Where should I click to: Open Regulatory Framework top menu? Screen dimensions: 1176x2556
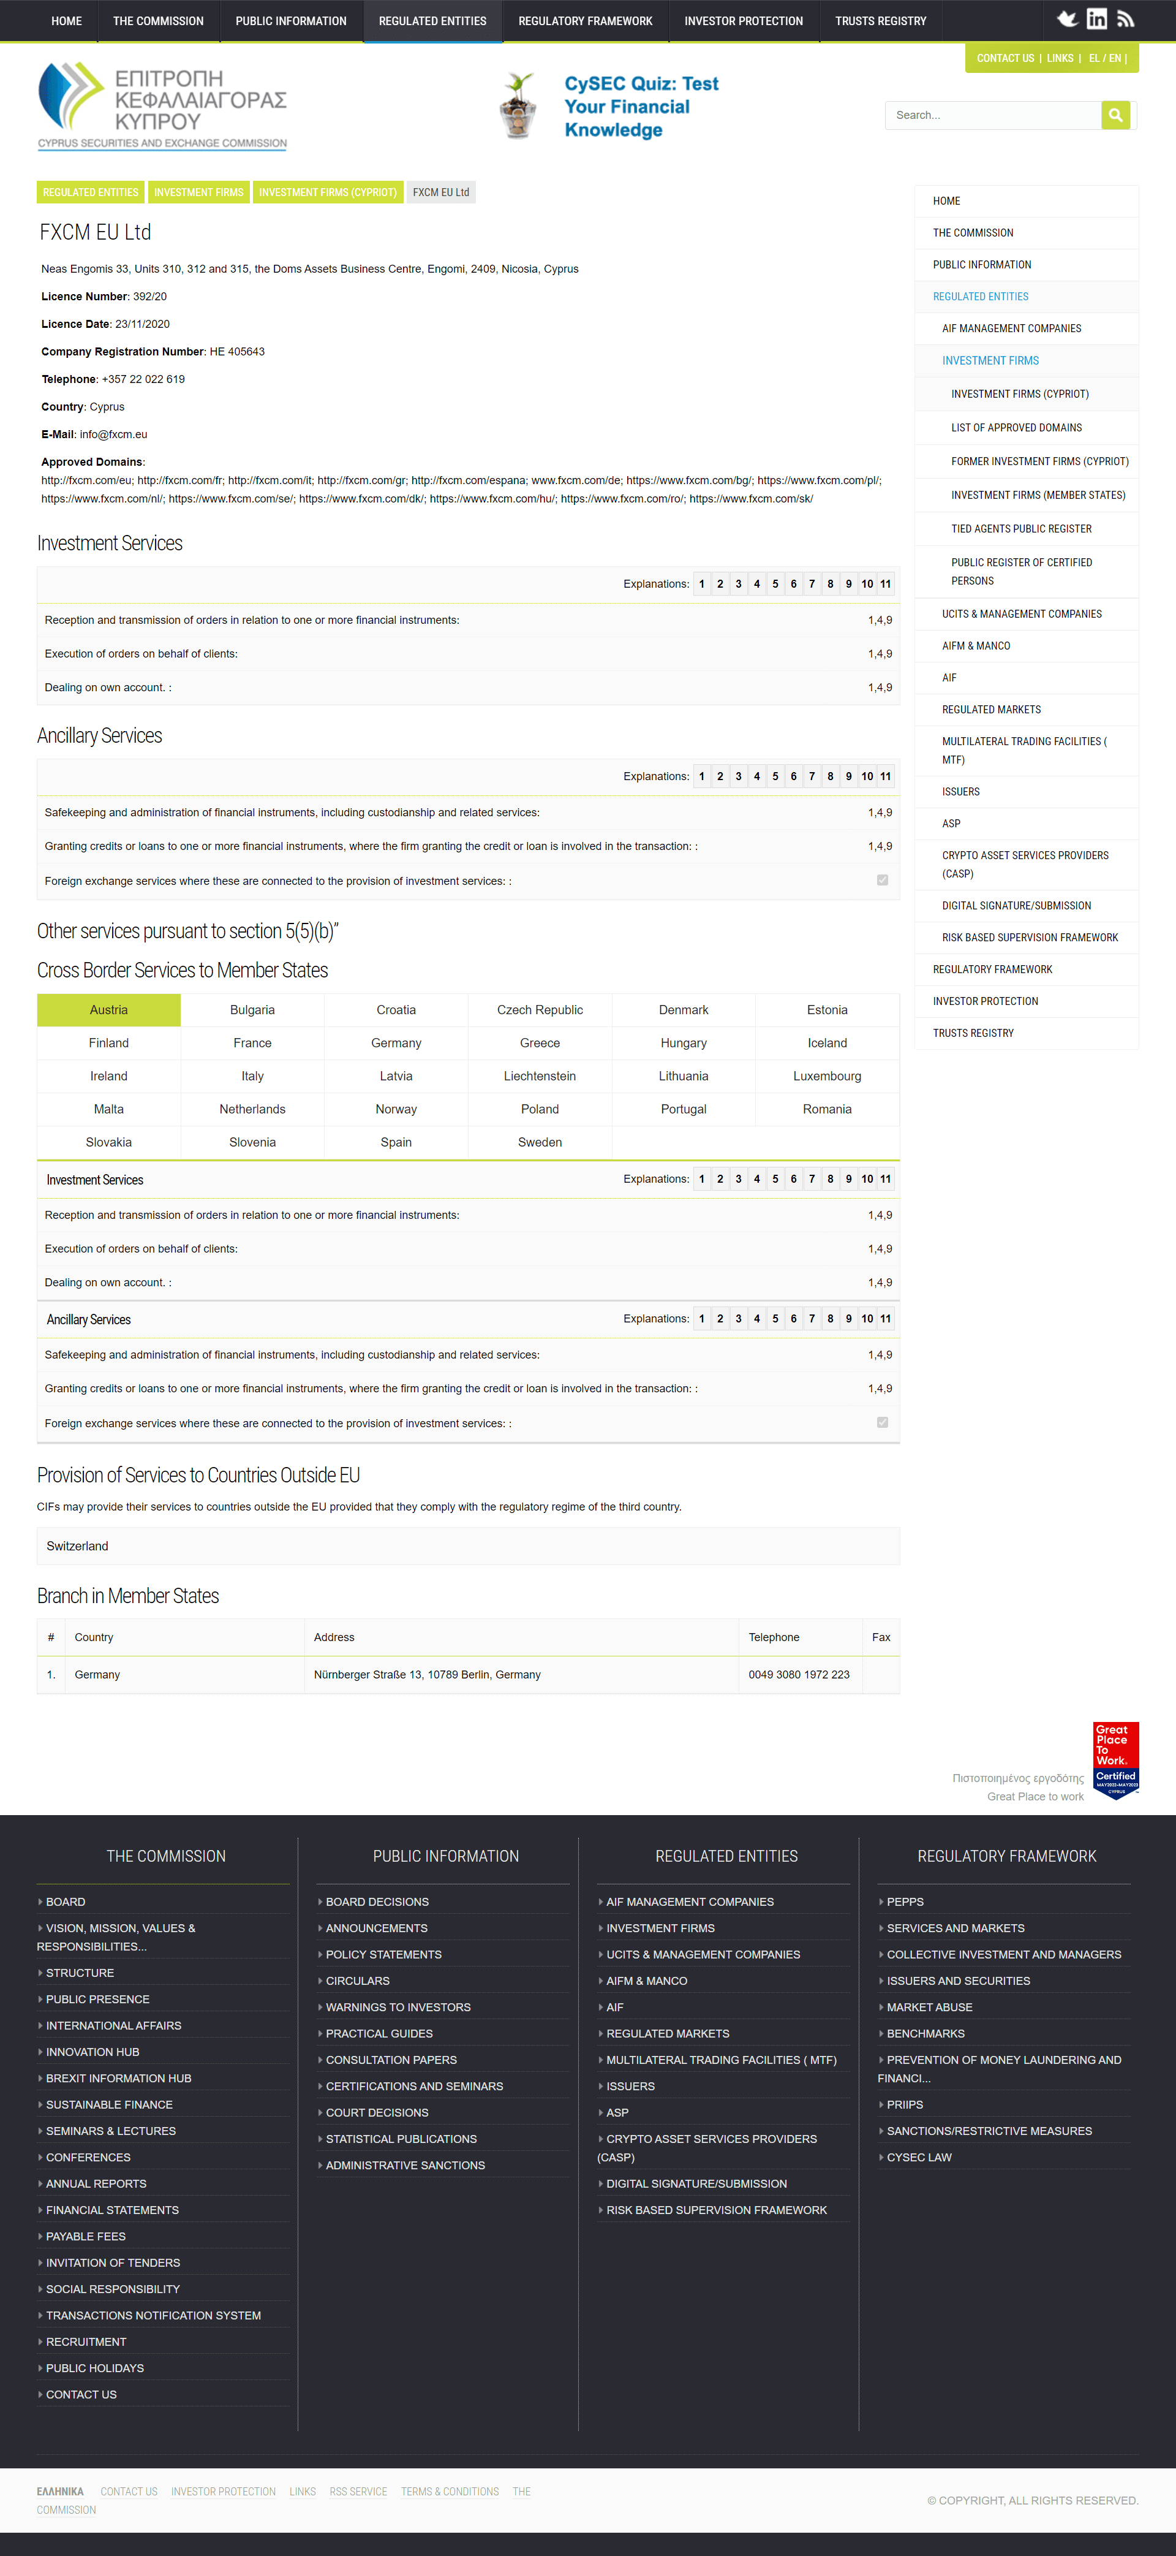(x=585, y=21)
